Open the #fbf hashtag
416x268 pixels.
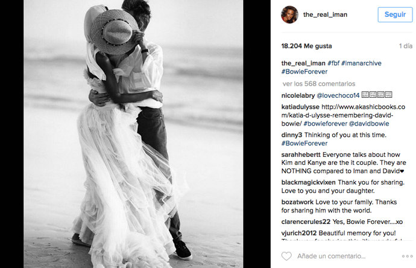[333, 63]
